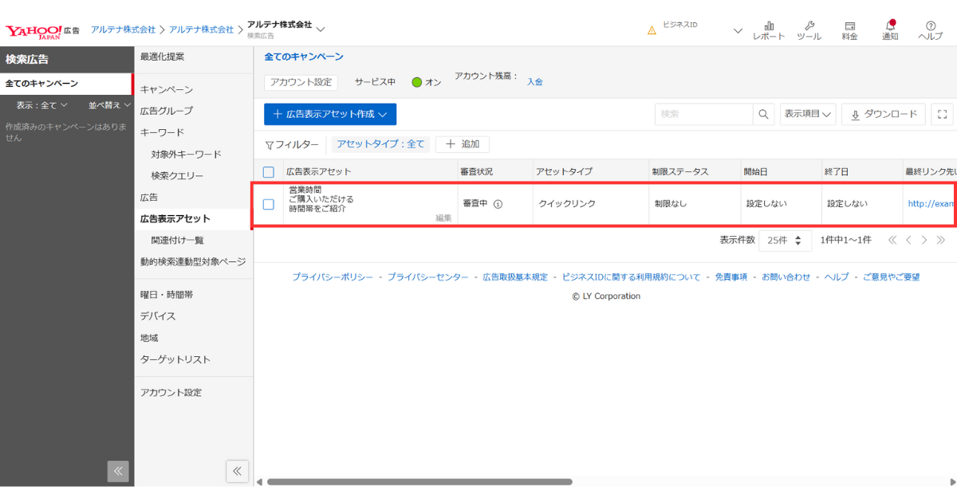957x502 pixels.
Task: Click into the 検索 search field
Action: 704,114
